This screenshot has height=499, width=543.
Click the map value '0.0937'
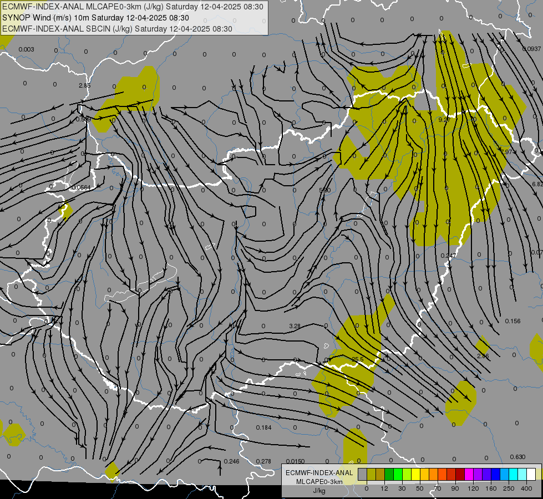pyautogui.click(x=531, y=49)
